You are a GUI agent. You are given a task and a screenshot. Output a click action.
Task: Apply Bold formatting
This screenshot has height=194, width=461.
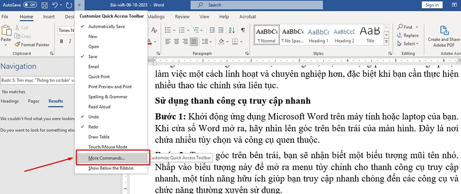coord(61,41)
